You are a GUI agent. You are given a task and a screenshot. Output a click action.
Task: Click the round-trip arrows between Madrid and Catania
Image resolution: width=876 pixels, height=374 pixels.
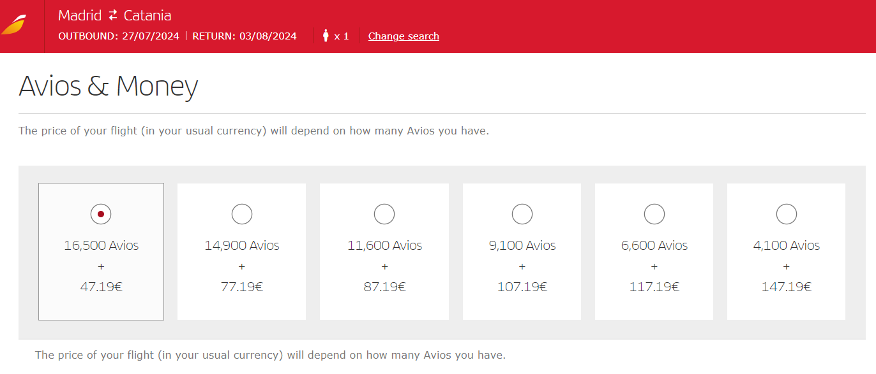113,15
